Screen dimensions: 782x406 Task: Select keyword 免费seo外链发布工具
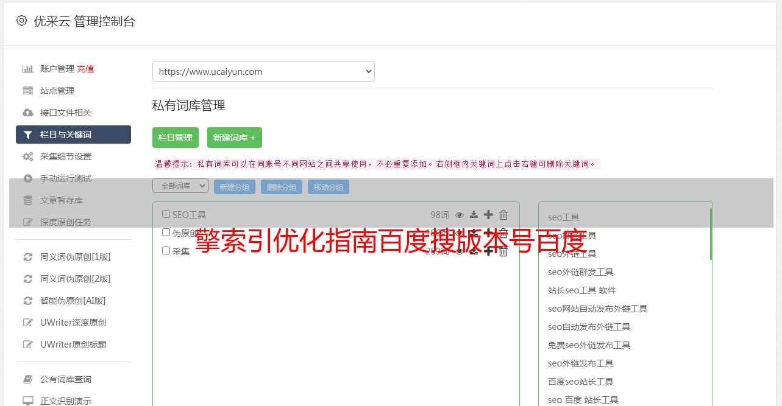[x=589, y=345]
